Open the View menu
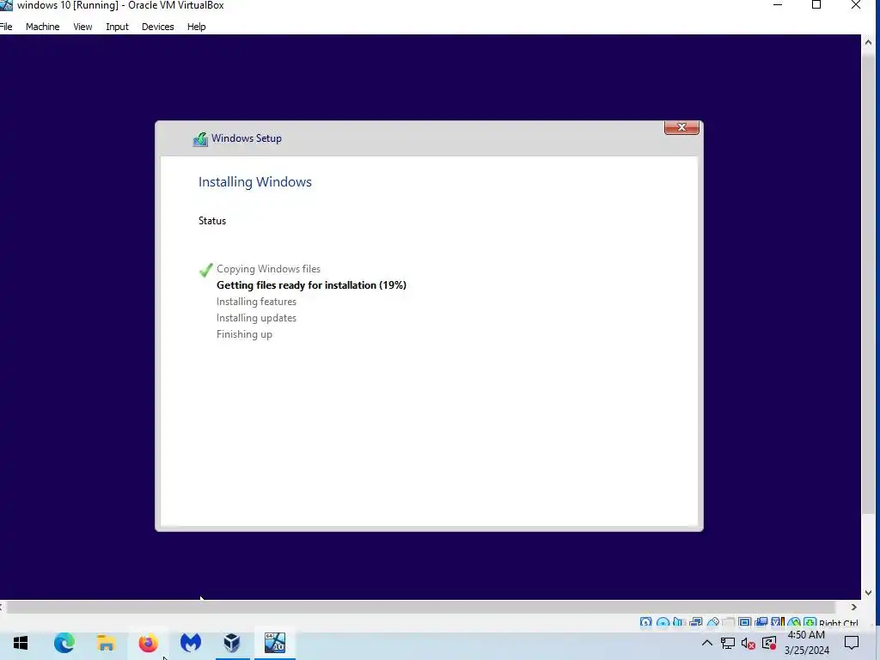The height and width of the screenshot is (660, 880). 82,27
